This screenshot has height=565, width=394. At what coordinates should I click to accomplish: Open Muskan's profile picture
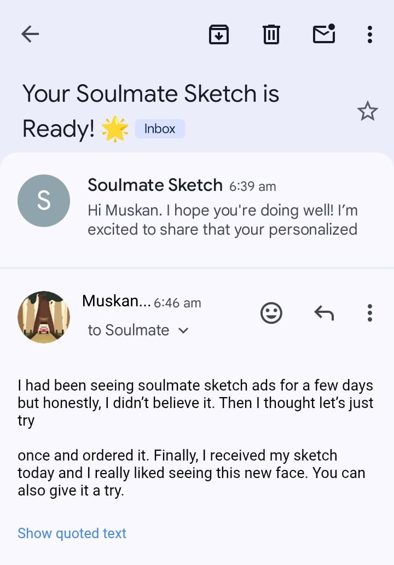(44, 317)
